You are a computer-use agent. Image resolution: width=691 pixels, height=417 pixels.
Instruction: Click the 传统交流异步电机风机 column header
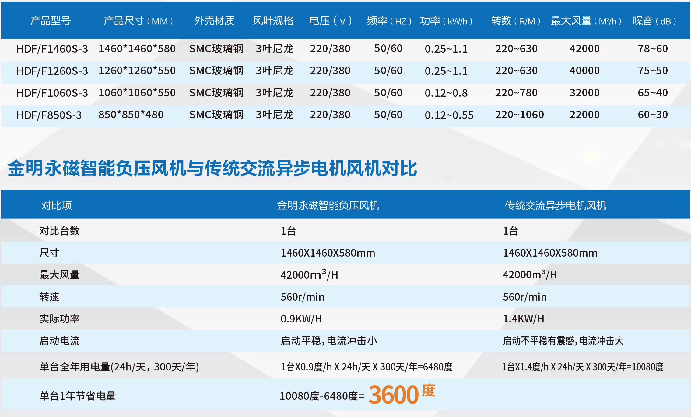tap(556, 205)
